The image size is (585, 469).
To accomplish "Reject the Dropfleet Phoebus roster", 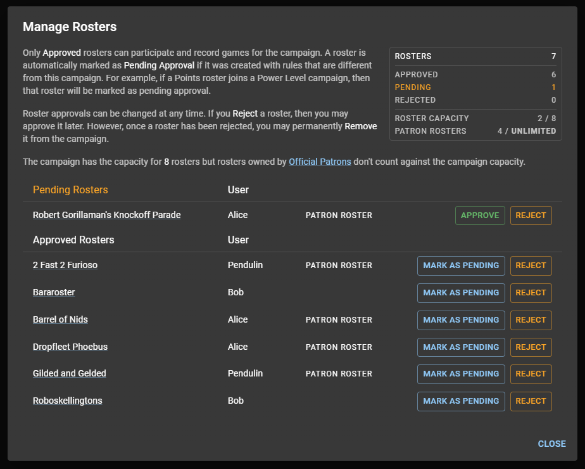I will [531, 347].
